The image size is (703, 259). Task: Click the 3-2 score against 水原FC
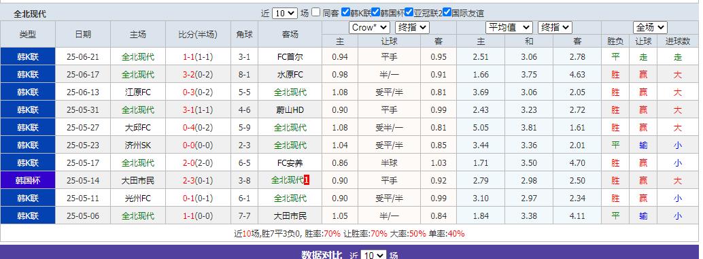[x=188, y=74]
